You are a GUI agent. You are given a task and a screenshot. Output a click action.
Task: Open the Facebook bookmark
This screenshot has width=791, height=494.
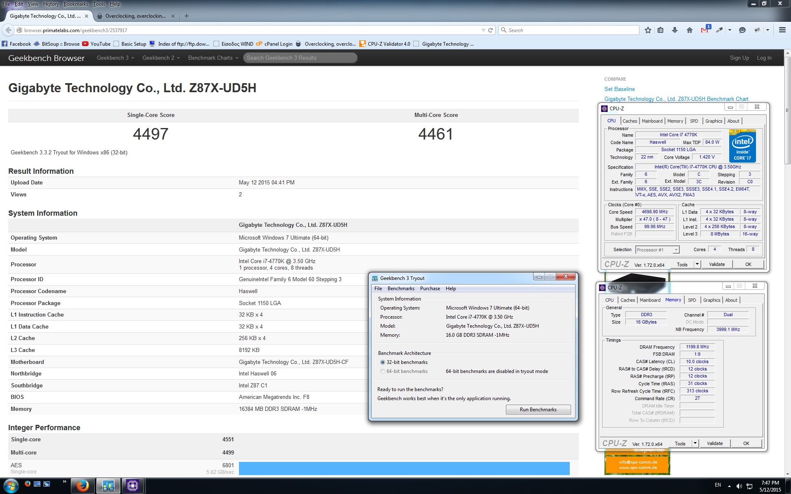[x=16, y=44]
